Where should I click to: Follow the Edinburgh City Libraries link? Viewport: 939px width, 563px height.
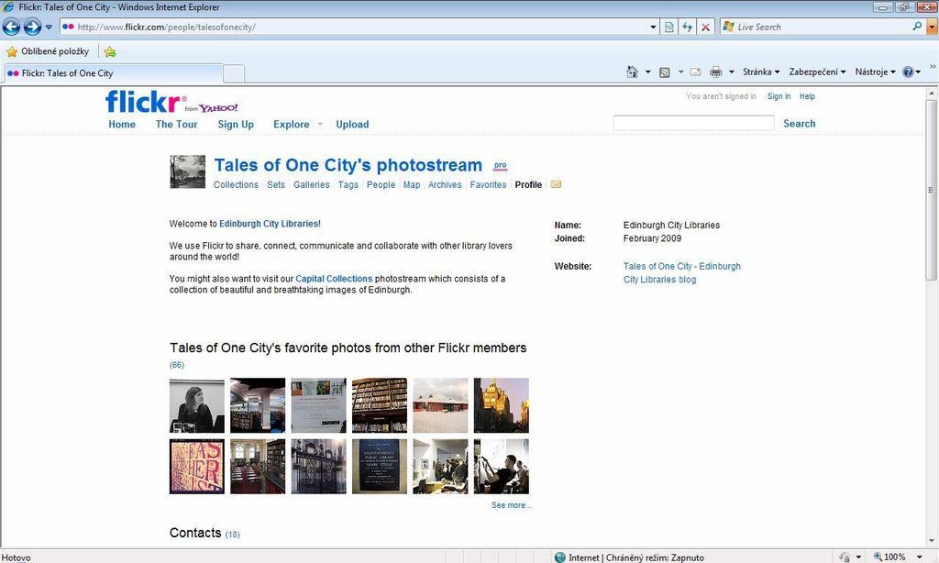click(x=269, y=224)
